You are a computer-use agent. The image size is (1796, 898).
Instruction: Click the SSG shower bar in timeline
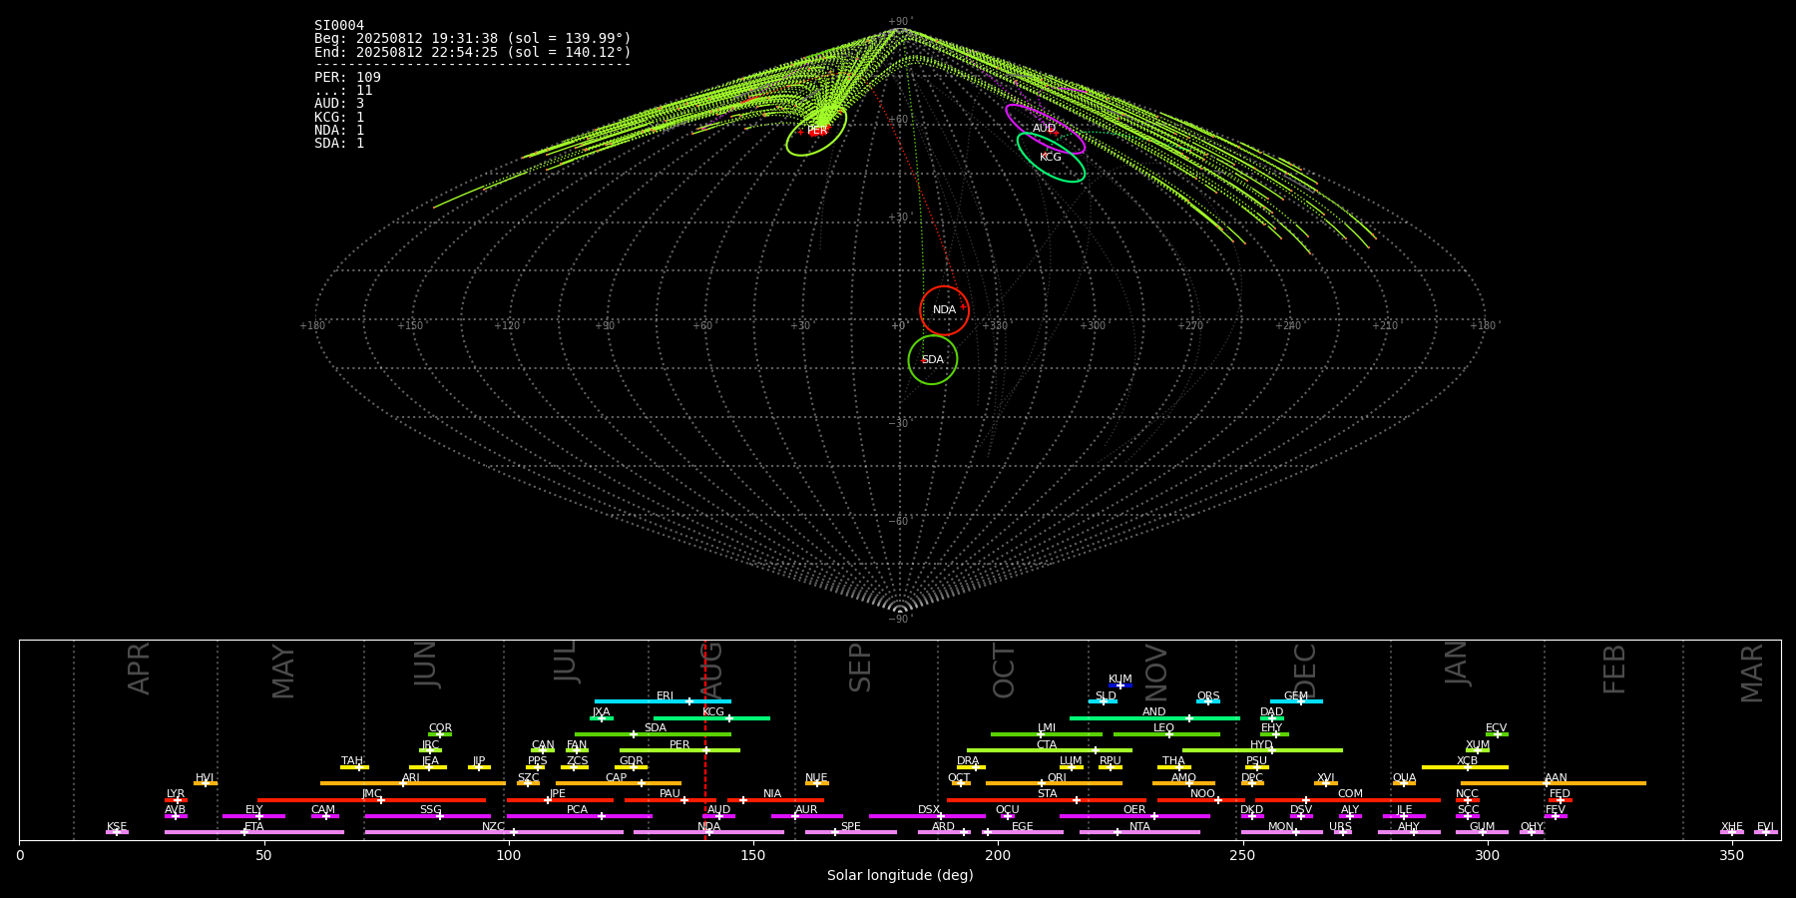(427, 816)
